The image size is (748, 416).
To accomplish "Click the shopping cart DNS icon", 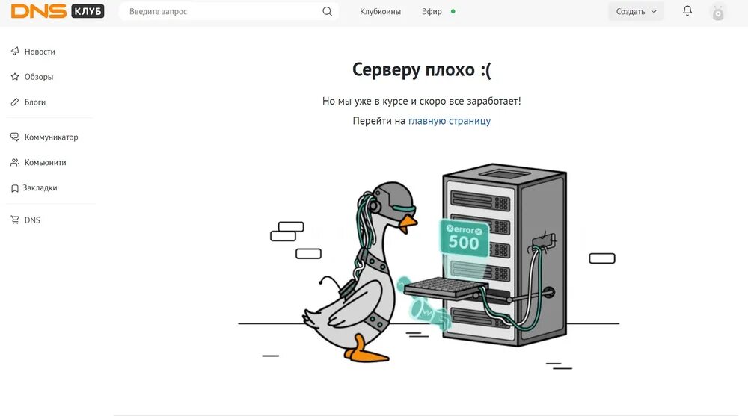I will [15, 220].
